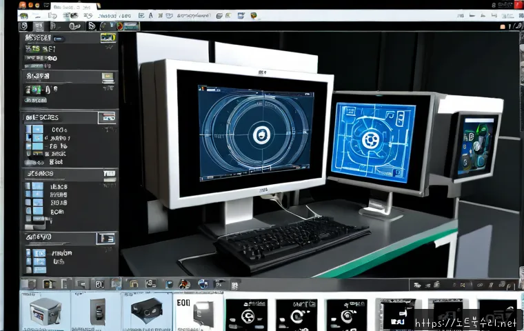Click the blue square icon in the white toolbar
The image size is (524, 331).
click(x=241, y=15)
